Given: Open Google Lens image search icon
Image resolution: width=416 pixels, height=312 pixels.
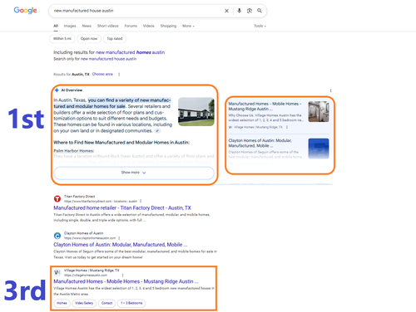Looking at the screenshot, I should click(250, 11).
